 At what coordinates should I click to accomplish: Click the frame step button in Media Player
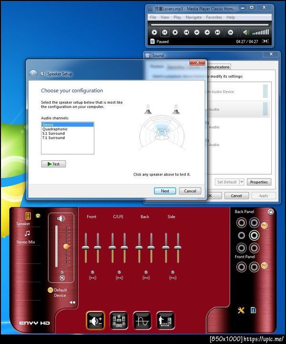tap(230, 32)
